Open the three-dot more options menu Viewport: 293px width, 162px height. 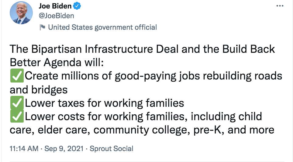click(x=280, y=6)
